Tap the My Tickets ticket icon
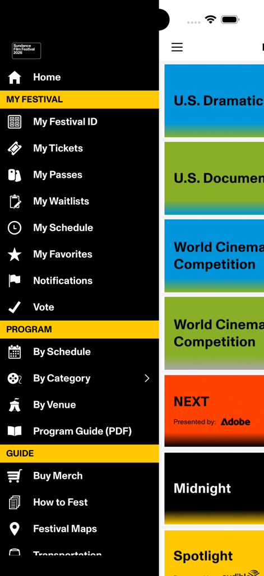This screenshot has height=576, width=264. point(15,148)
